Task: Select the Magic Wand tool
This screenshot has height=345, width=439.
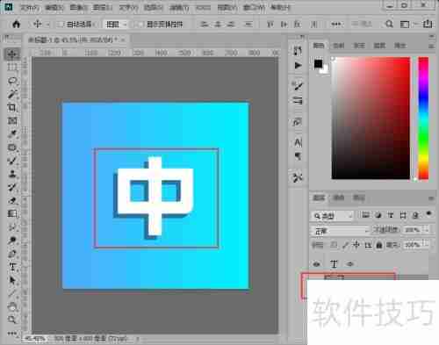Action: [x=12, y=94]
